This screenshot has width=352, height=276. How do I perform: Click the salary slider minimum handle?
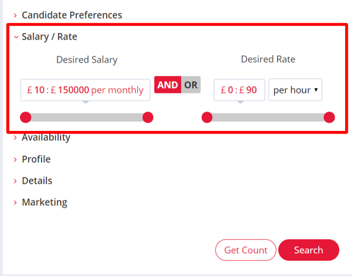click(25, 117)
